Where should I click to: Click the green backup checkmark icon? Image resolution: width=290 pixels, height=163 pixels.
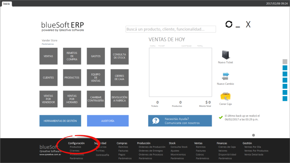(x=221, y=117)
